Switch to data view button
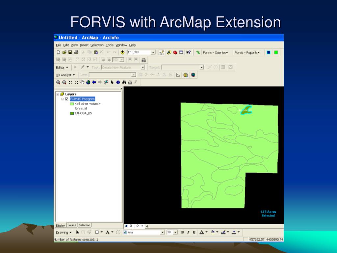The height and width of the screenshot is (253, 337). [126, 226]
